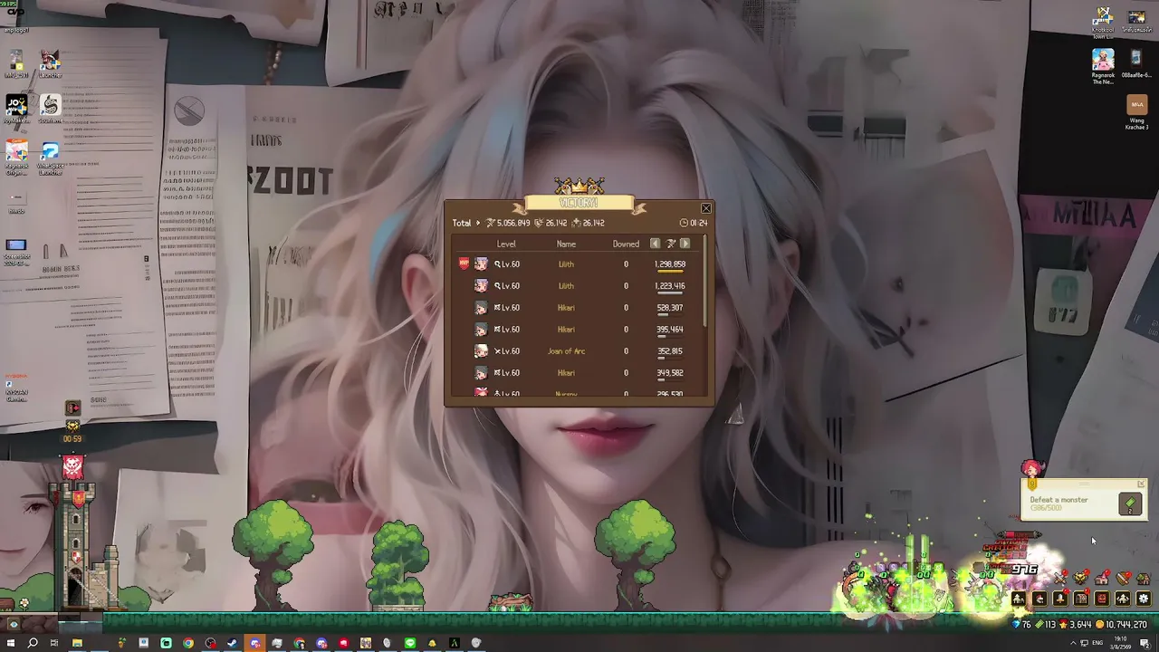The width and height of the screenshot is (1159, 652).
Task: Open the level-up arrows icon
Action: coord(1123,599)
